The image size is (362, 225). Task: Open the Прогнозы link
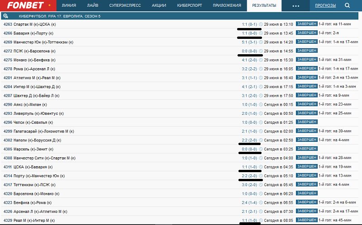coord(325,6)
